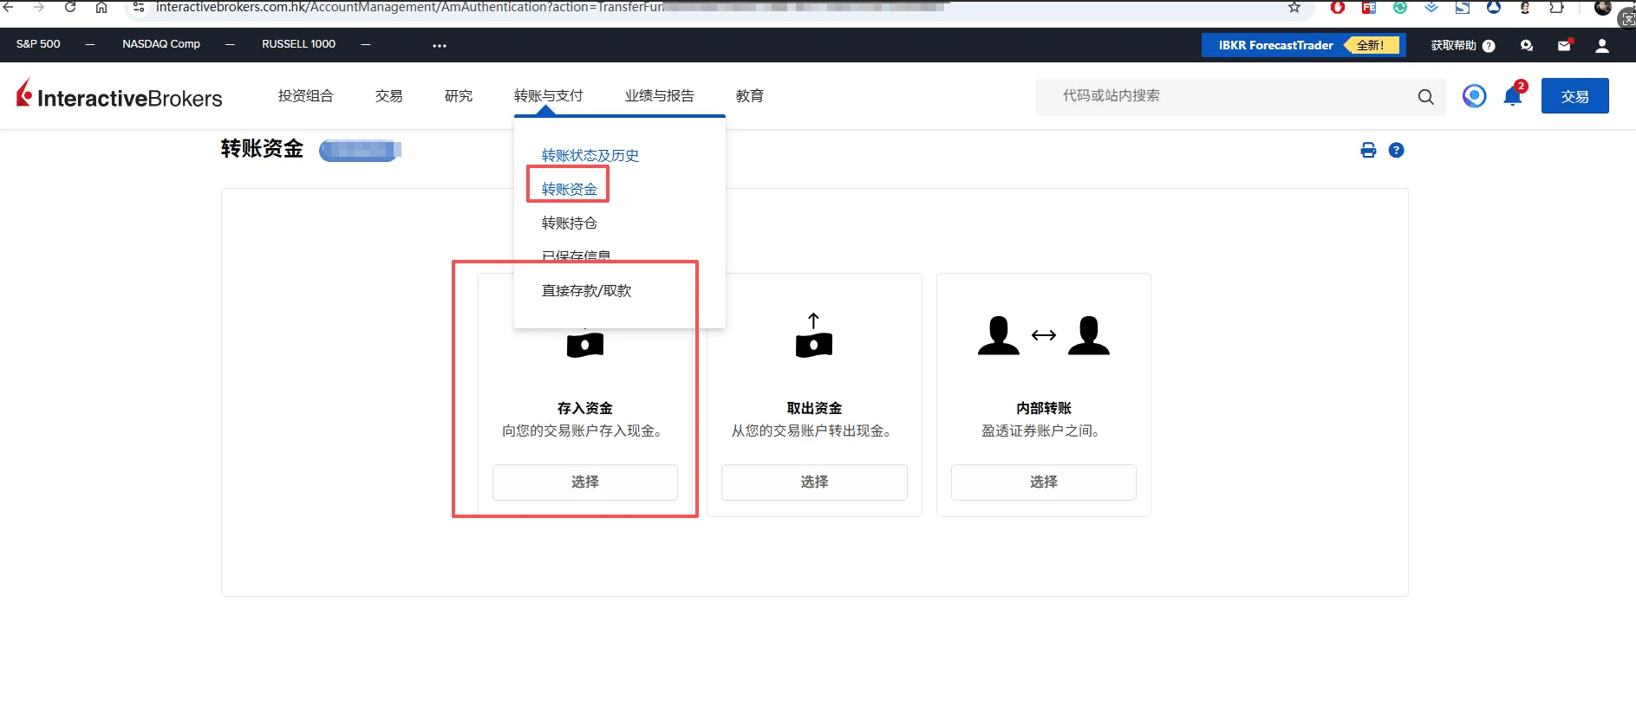The image size is (1636, 706).
Task: Select 转账资金 in the dropdown
Action: (569, 189)
